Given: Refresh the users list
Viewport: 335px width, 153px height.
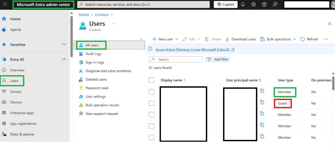Looking at the screenshot, I should 309,39.
